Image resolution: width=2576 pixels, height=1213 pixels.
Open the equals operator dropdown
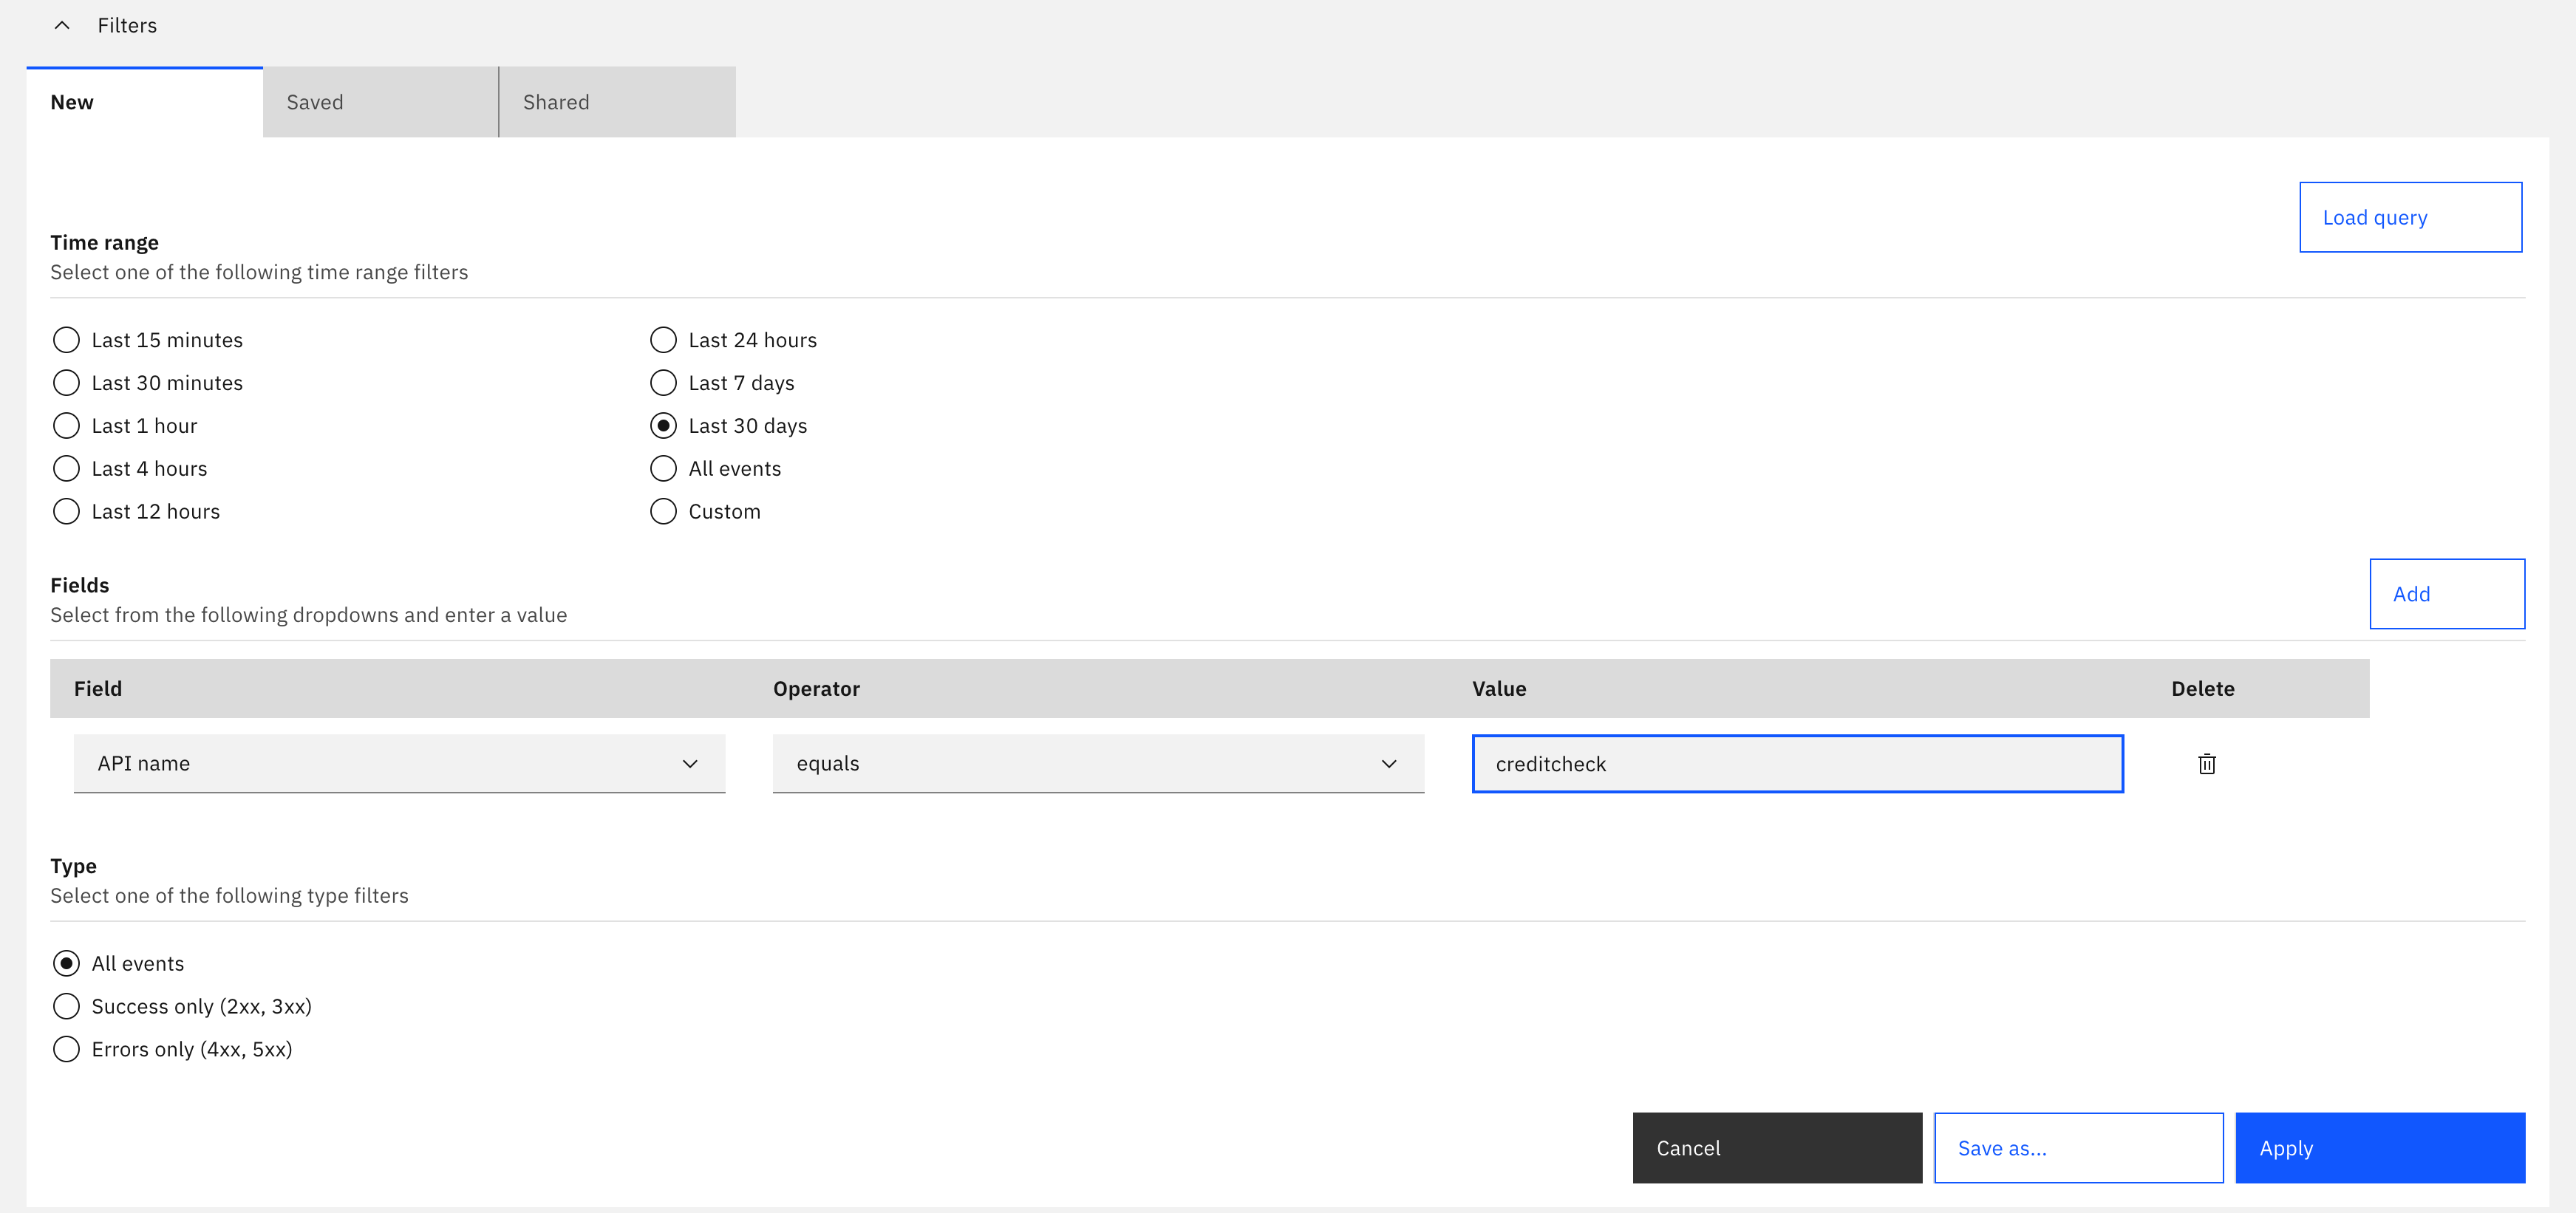1097,764
